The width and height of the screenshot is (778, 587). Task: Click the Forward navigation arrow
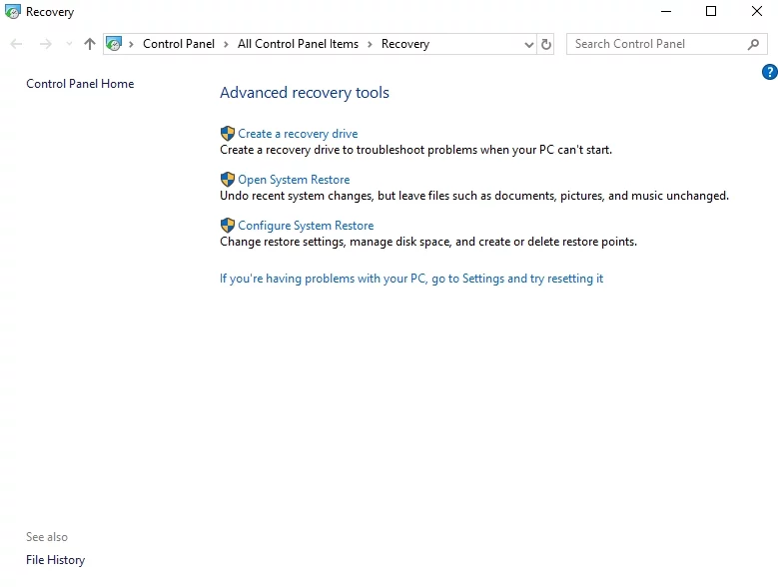[x=45, y=44]
